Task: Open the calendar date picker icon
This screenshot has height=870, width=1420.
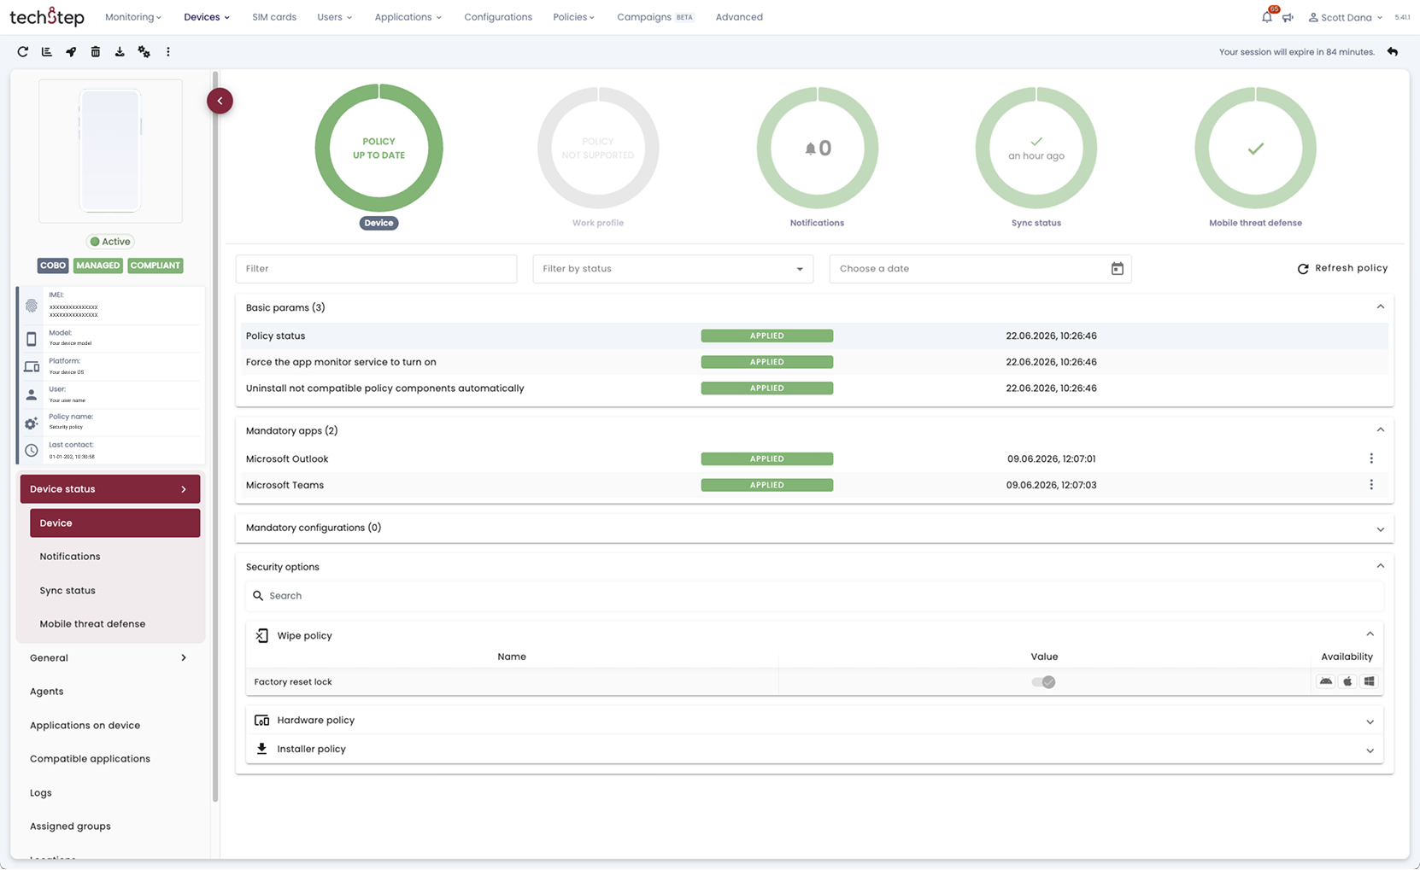Action: 1117,269
